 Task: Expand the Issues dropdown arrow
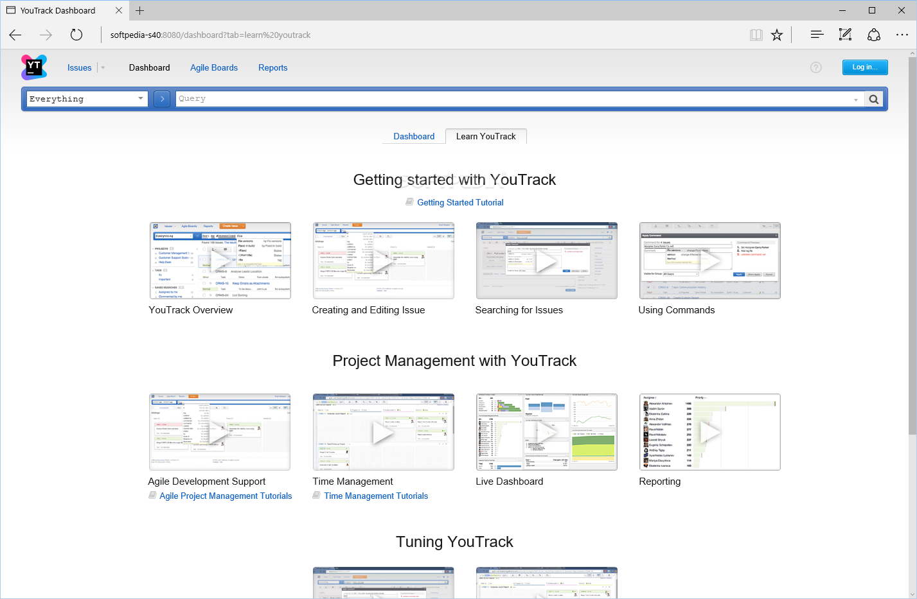[x=103, y=67]
